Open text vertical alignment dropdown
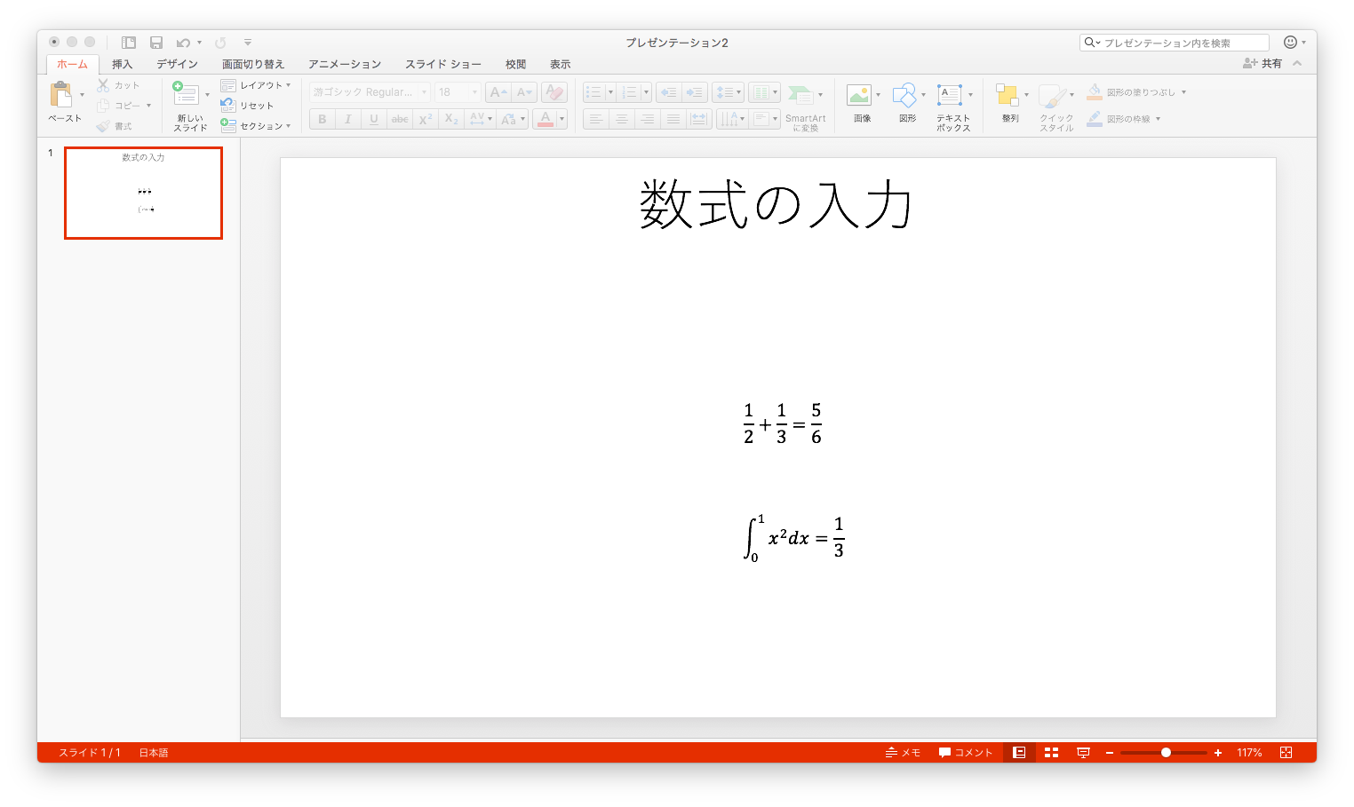Image resolution: width=1354 pixels, height=807 pixels. pos(765,119)
